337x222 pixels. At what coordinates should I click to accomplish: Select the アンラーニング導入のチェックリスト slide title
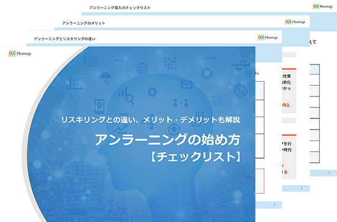(x=119, y=8)
